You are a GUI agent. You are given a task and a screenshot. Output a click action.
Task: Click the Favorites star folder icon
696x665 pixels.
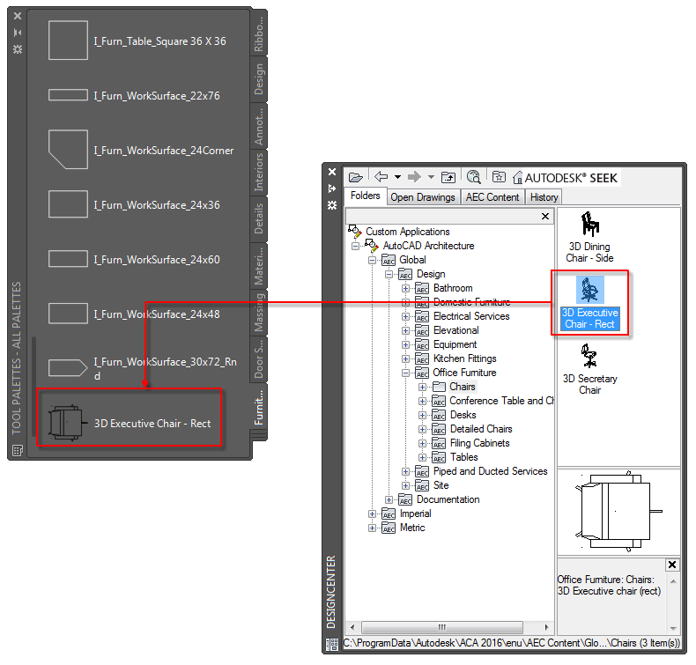click(499, 177)
